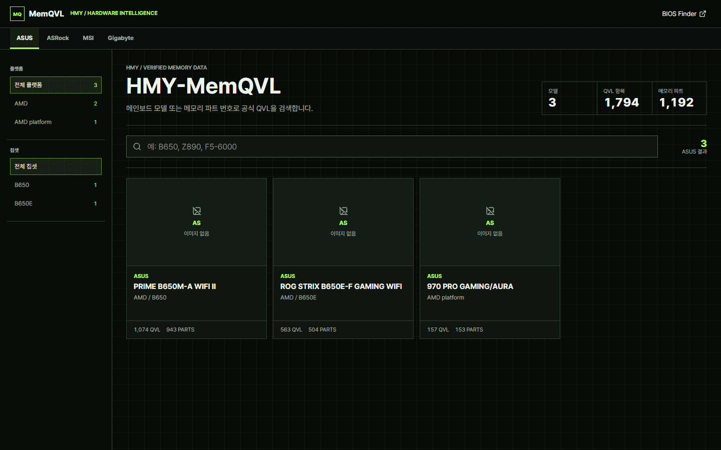Click the '157 QVL' count text
Image resolution: width=721 pixels, height=450 pixels.
(438, 329)
